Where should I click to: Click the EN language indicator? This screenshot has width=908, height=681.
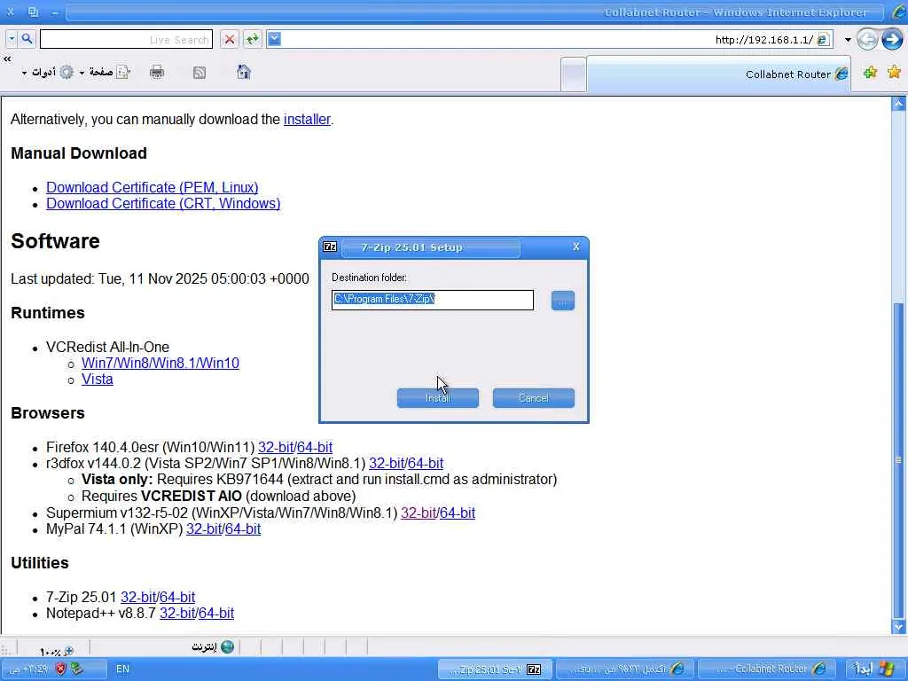coord(122,669)
